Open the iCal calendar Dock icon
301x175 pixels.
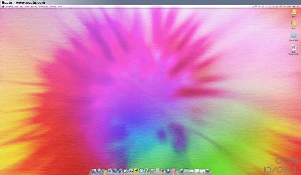(126, 171)
